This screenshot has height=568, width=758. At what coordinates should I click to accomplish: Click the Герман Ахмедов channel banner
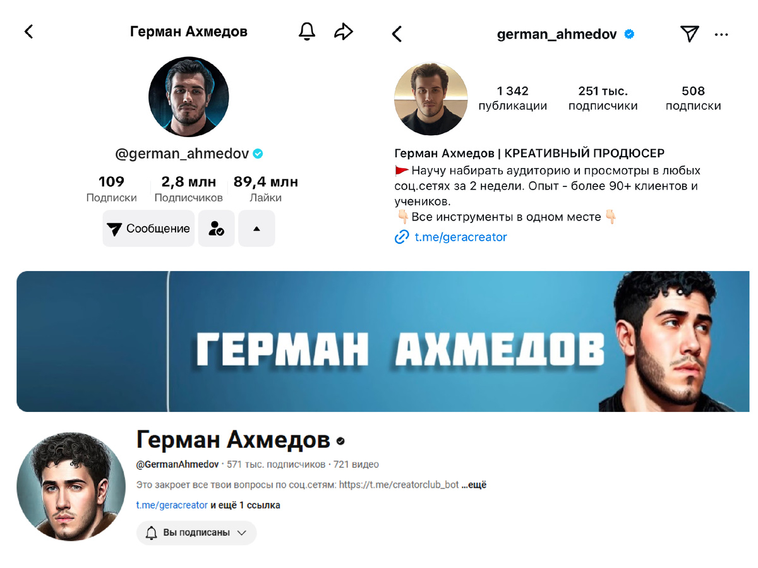[x=383, y=341]
